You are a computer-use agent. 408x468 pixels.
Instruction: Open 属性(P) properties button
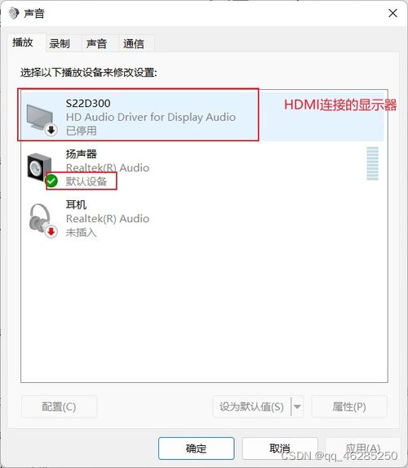coord(349,407)
